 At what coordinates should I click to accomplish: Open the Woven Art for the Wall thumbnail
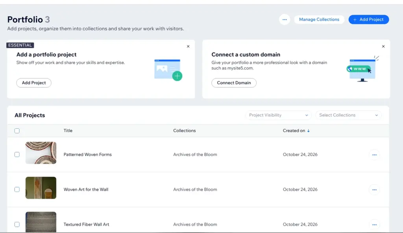point(41,188)
